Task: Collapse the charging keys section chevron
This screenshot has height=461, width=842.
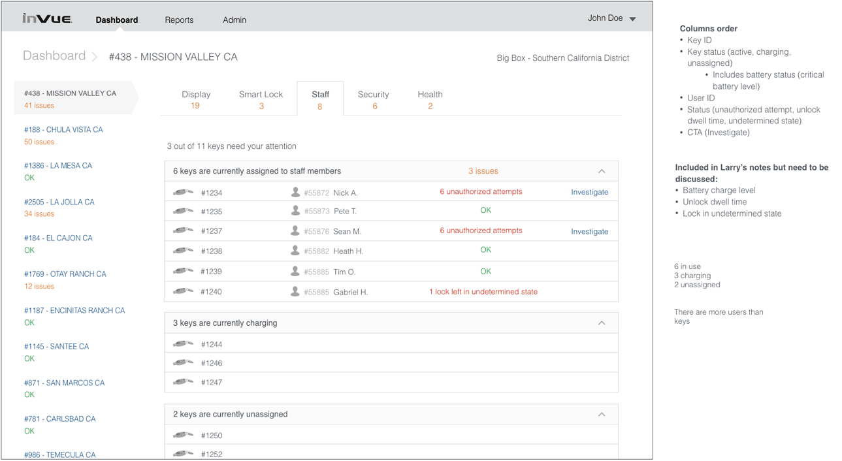Action: (x=602, y=323)
